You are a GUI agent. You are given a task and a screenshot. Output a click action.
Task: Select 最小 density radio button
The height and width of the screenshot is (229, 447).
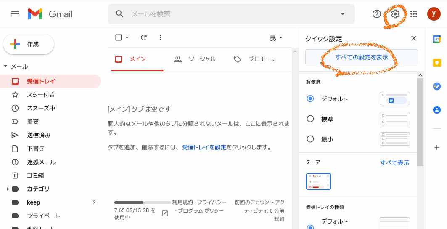310,139
